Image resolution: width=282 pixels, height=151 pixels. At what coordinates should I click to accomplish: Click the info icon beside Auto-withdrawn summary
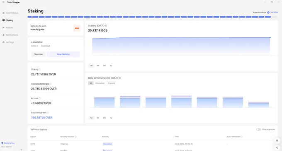pos(48,113)
